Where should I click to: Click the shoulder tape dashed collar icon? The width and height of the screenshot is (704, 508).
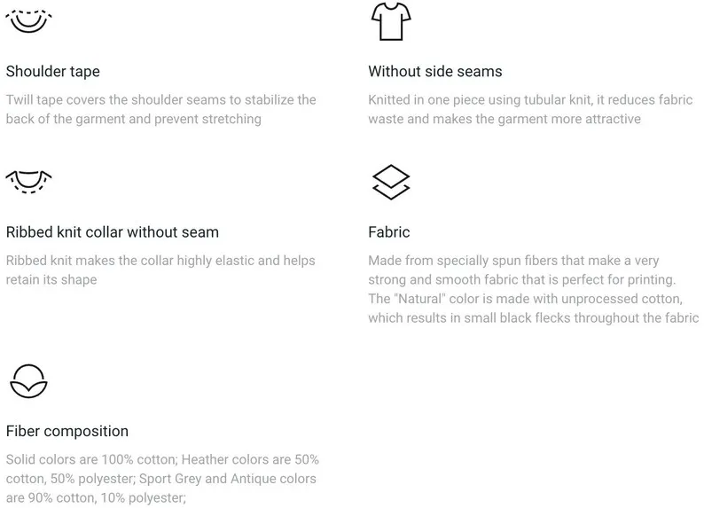pyautogui.click(x=28, y=21)
